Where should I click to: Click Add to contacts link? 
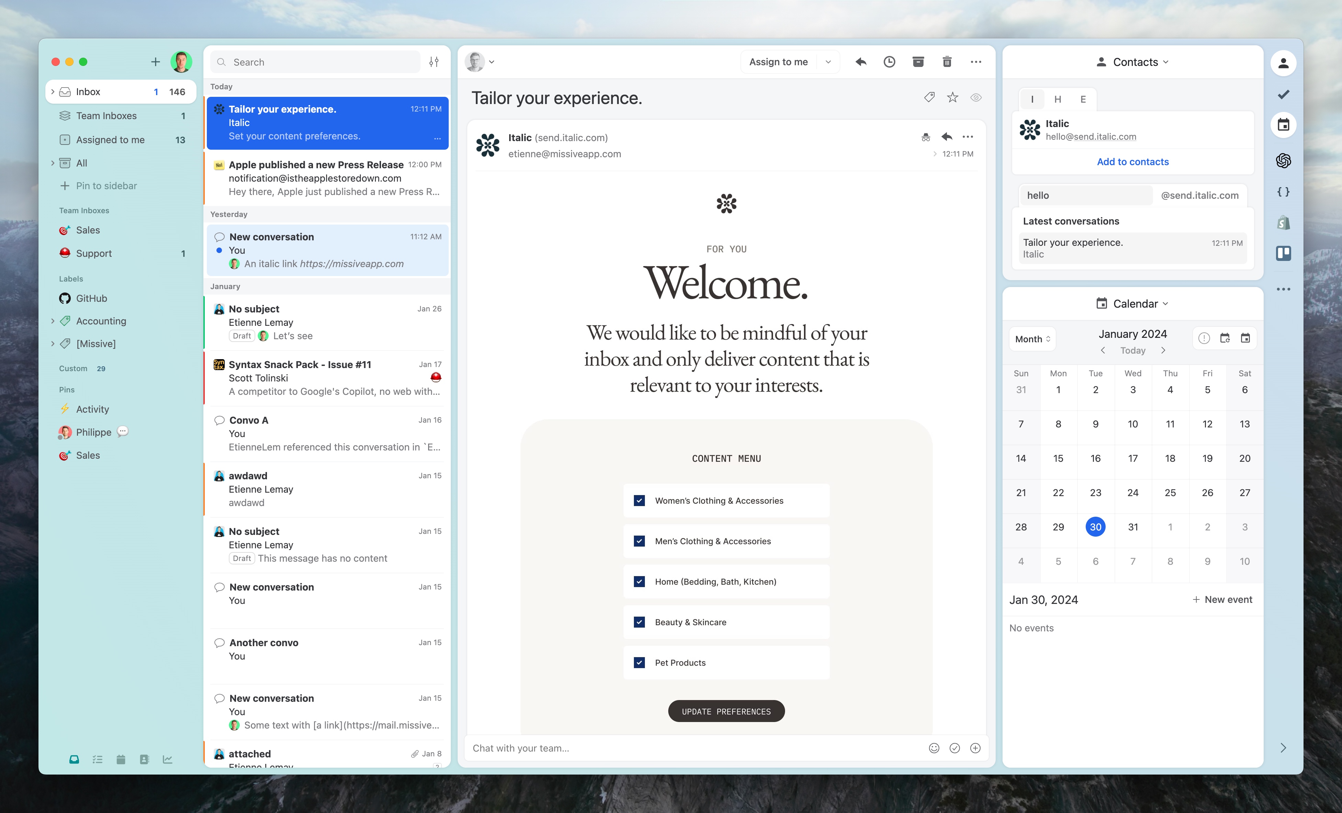pos(1132,162)
